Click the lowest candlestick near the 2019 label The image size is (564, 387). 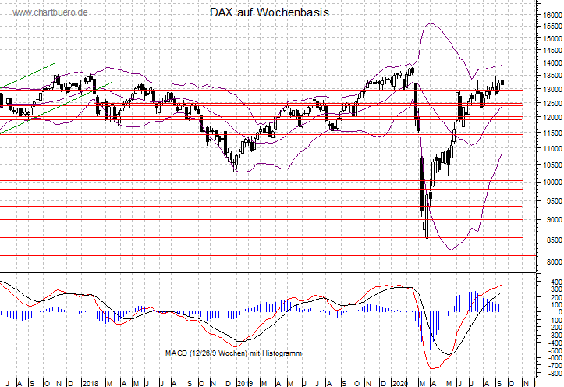235,162
